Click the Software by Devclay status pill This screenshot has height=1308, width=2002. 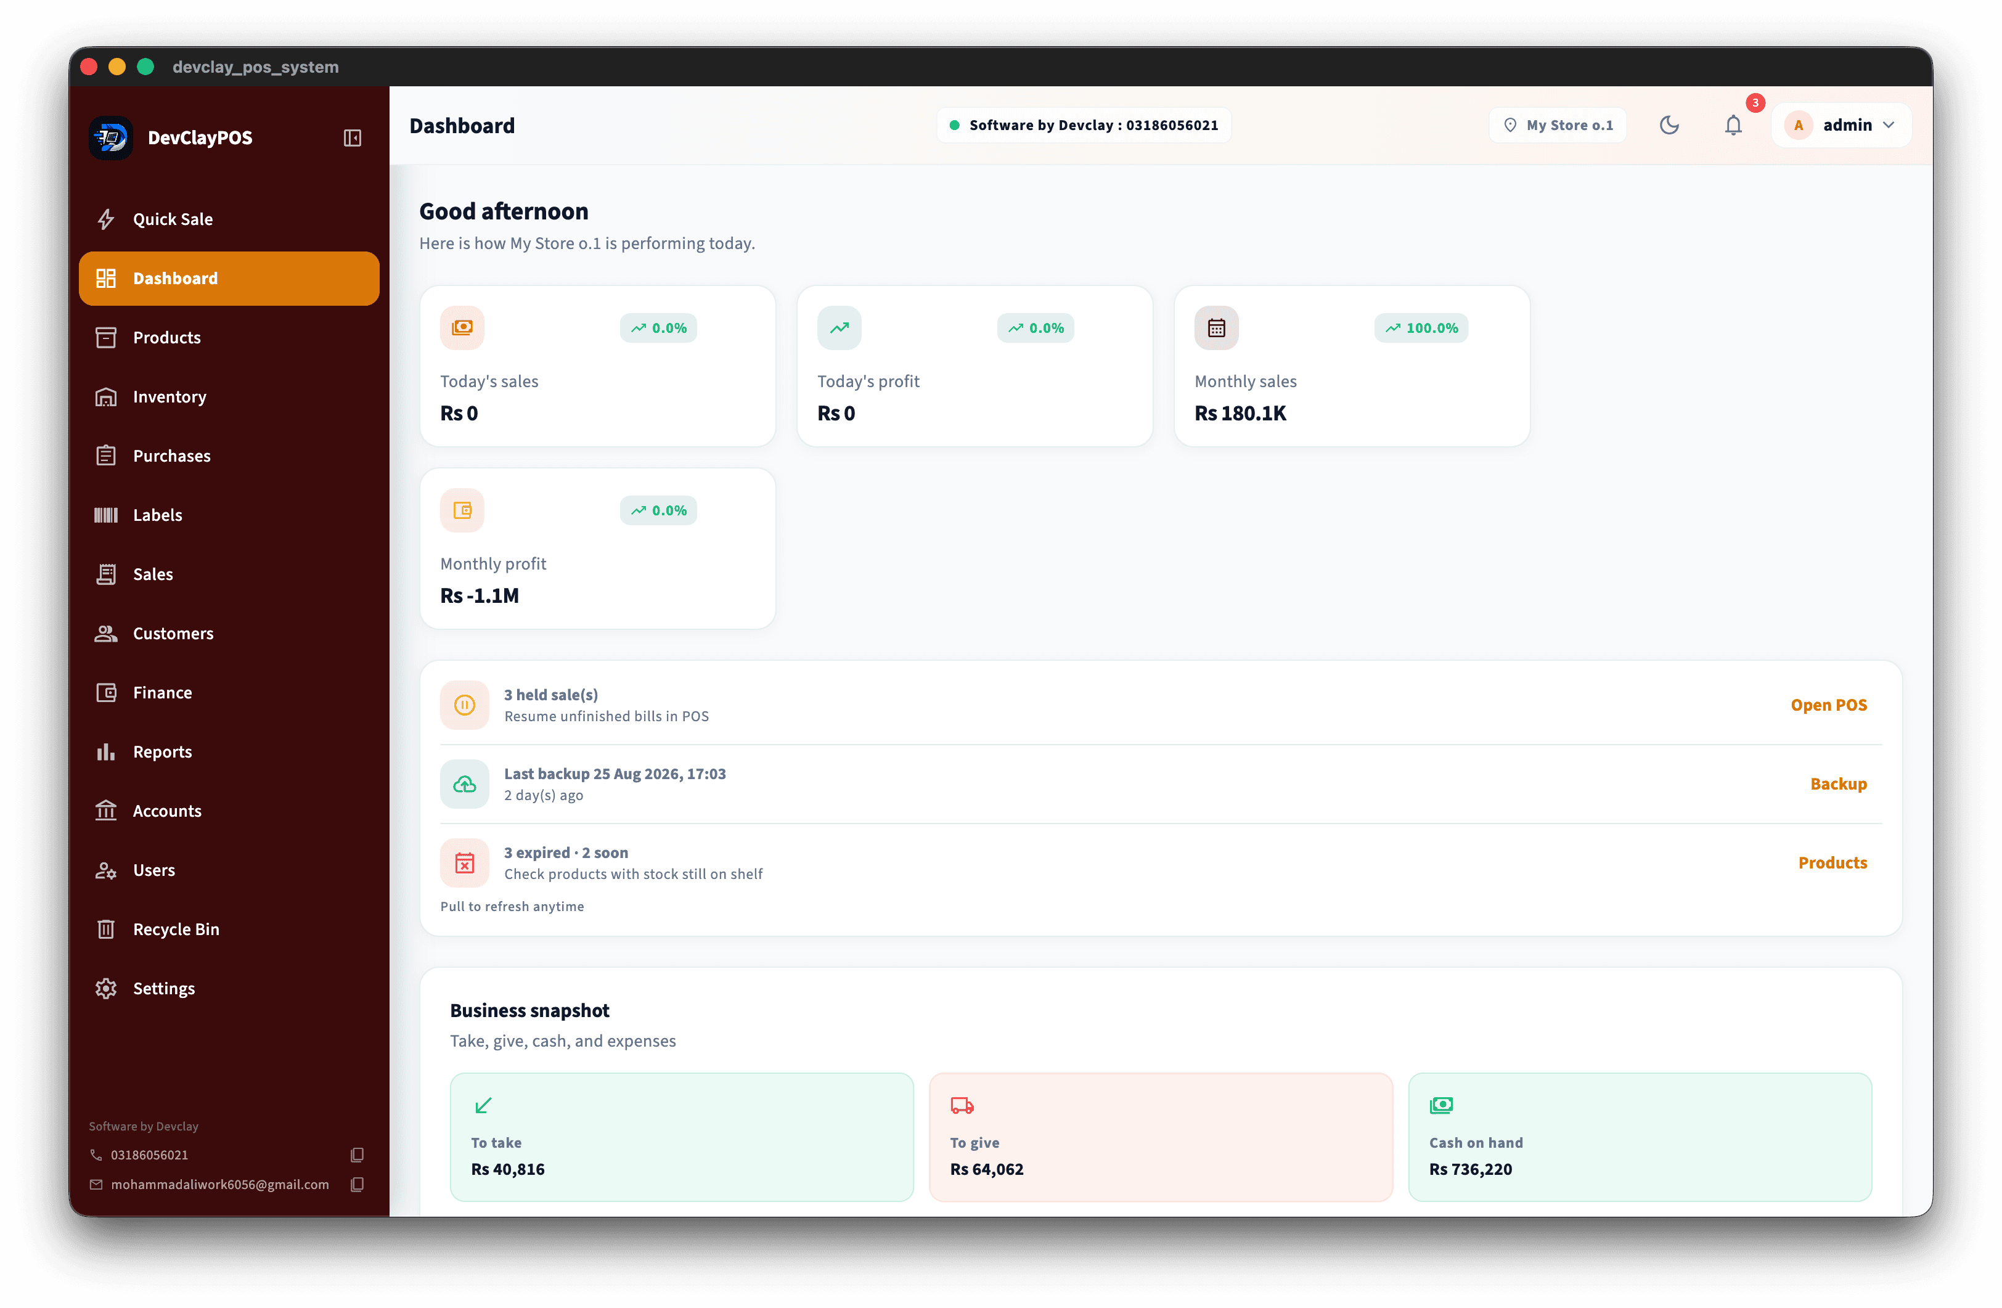1084,125
